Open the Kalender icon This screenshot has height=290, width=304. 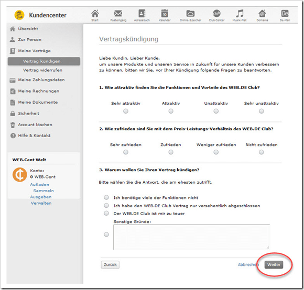pyautogui.click(x=165, y=14)
